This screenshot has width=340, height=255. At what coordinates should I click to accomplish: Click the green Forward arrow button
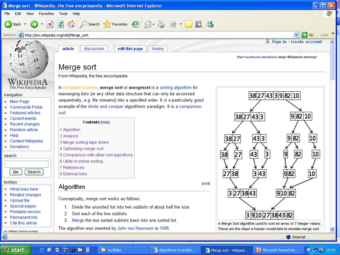[x=34, y=24]
